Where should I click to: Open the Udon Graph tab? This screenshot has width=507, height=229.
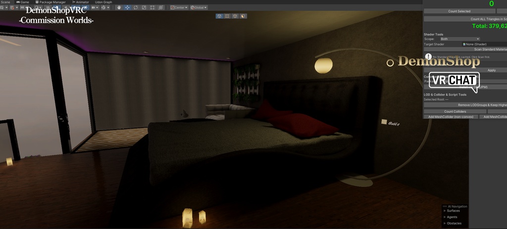coord(103,2)
